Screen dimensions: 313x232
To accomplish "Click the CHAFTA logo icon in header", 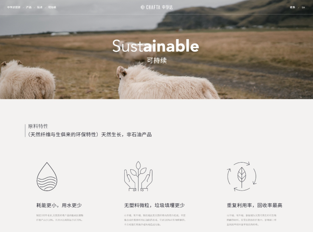I will [143, 7].
